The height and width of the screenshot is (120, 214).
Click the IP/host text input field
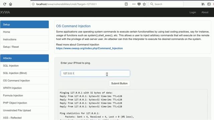tap(95, 73)
